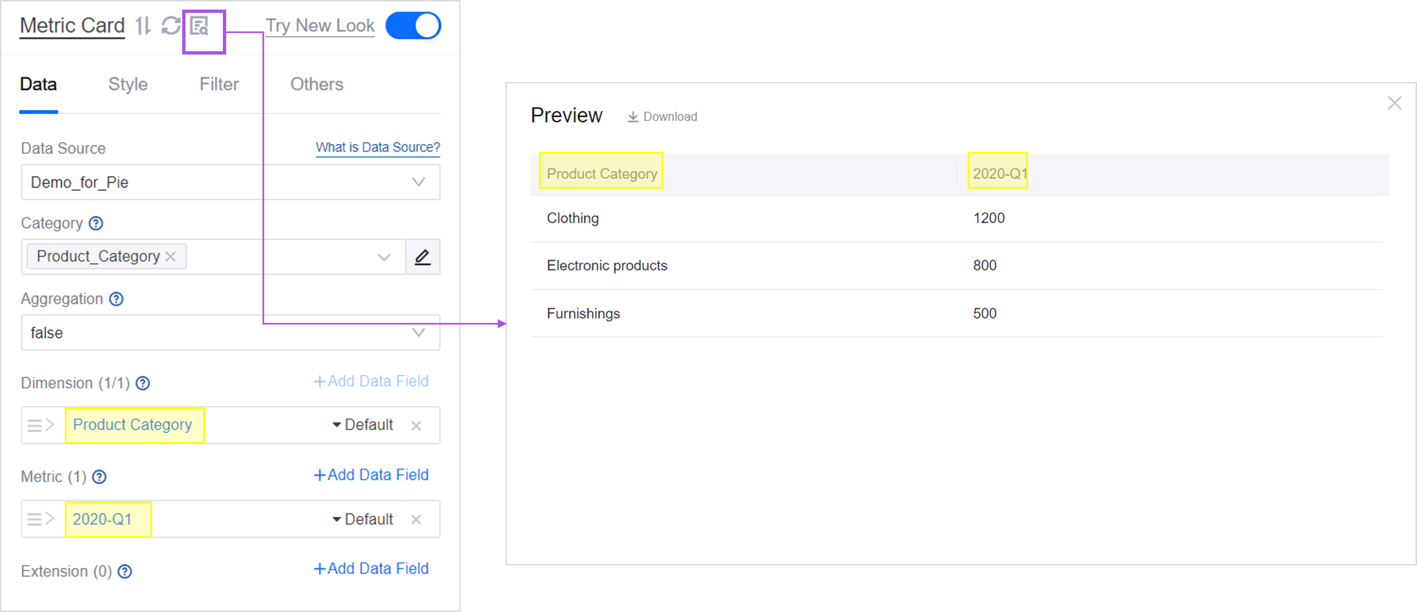
Task: Click the Category edit pencil icon
Action: 423,257
